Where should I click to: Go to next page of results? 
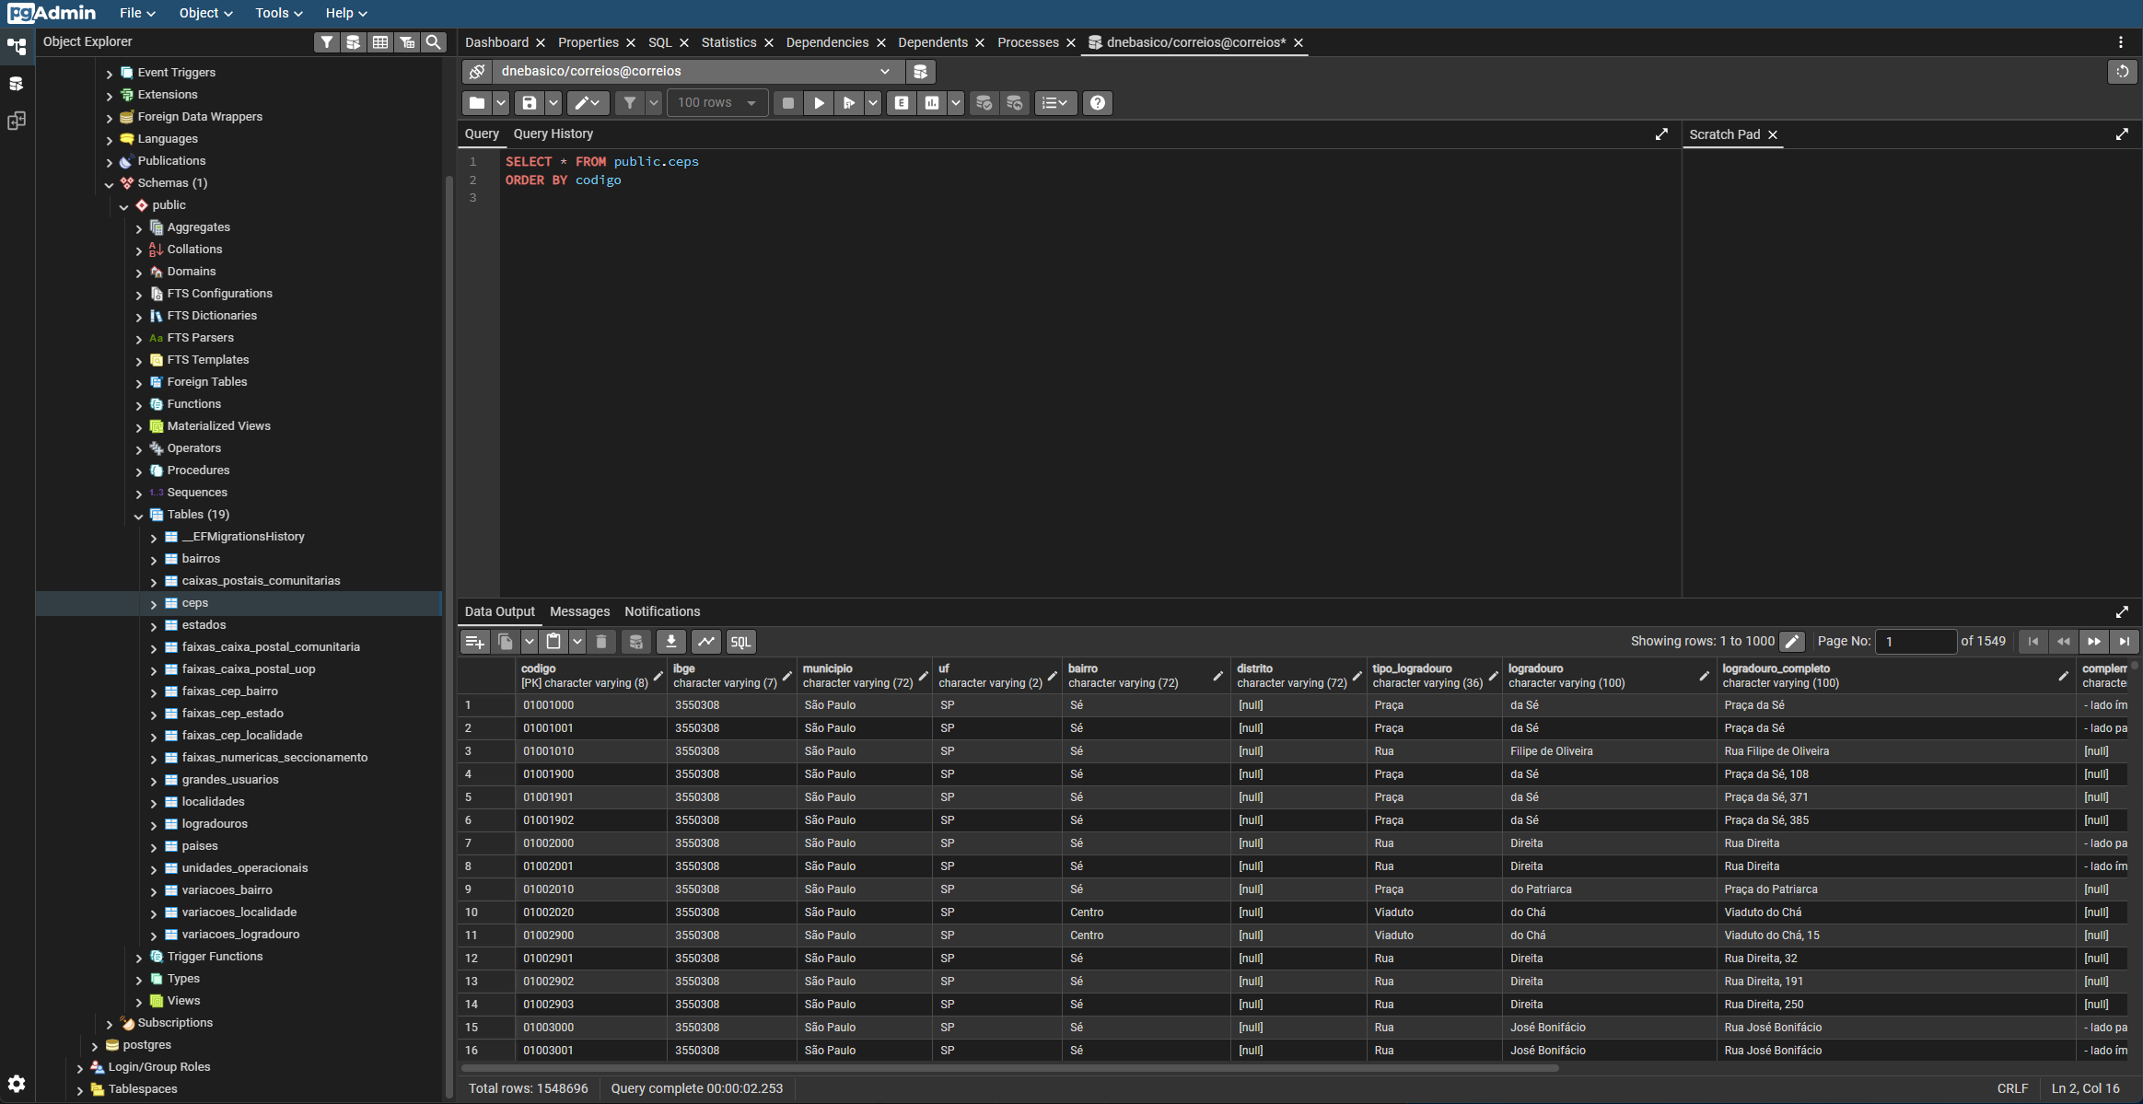tap(2093, 642)
